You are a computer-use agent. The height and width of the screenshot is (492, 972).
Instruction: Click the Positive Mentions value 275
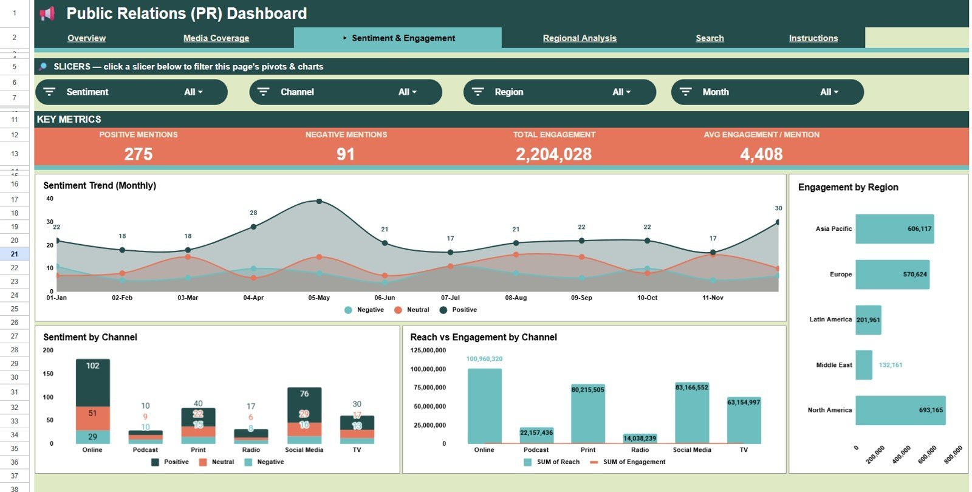[x=139, y=154]
